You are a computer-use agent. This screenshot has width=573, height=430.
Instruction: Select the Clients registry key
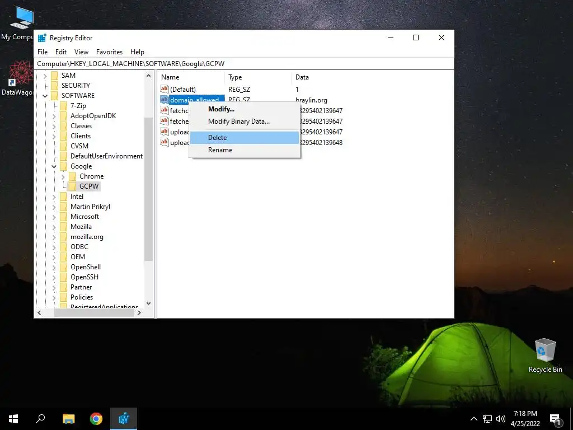81,136
